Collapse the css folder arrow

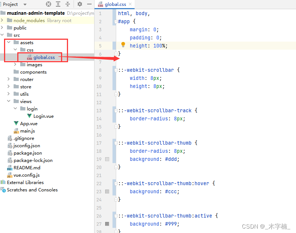click(15, 50)
